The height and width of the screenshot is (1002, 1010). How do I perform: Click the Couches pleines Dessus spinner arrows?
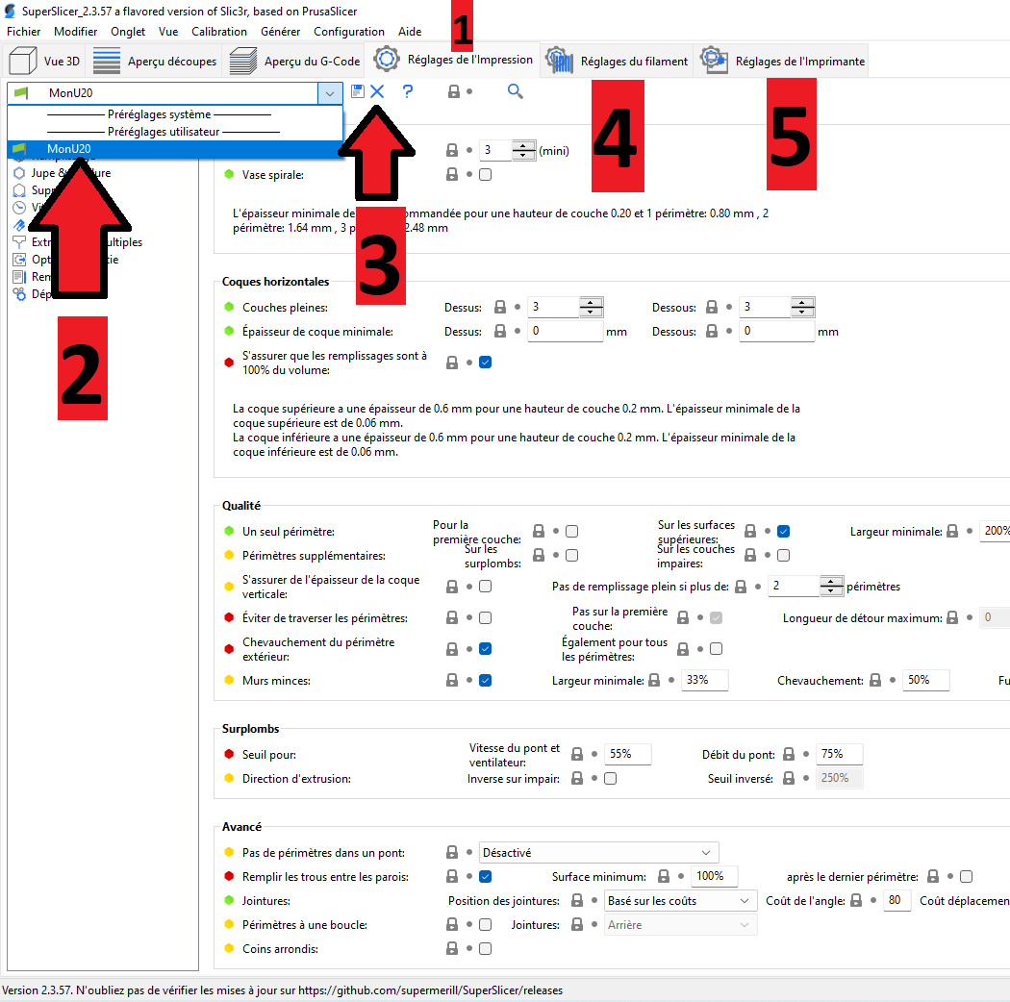click(591, 307)
